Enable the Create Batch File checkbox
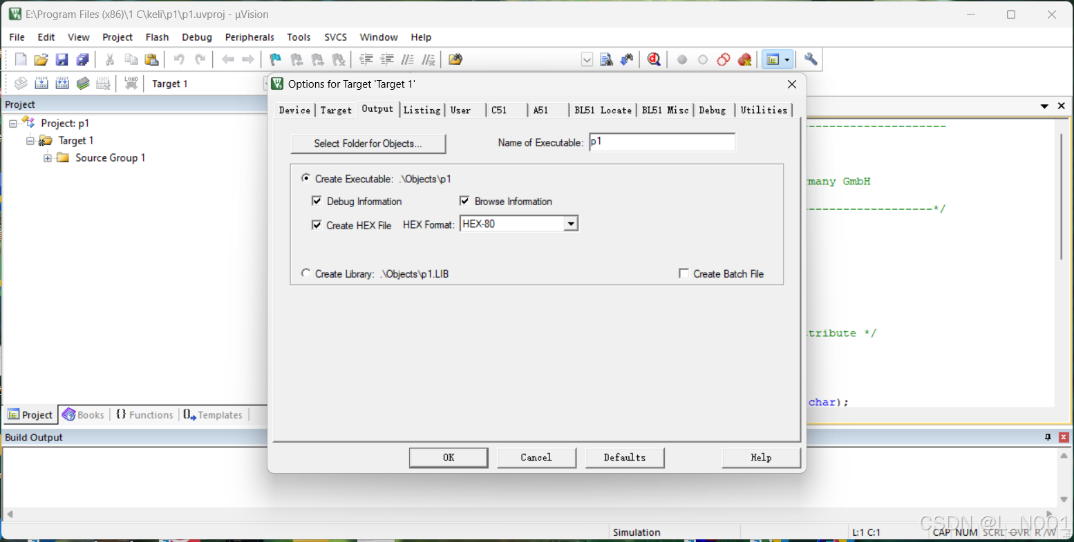Image resolution: width=1074 pixels, height=542 pixels. pyautogui.click(x=684, y=273)
